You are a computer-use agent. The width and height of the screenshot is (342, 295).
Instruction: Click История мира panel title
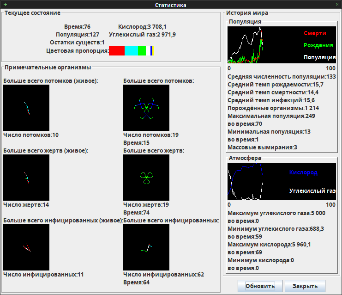(247, 13)
